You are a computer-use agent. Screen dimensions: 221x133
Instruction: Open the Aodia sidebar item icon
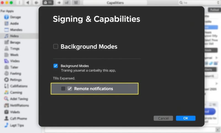click(x=6, y=23)
